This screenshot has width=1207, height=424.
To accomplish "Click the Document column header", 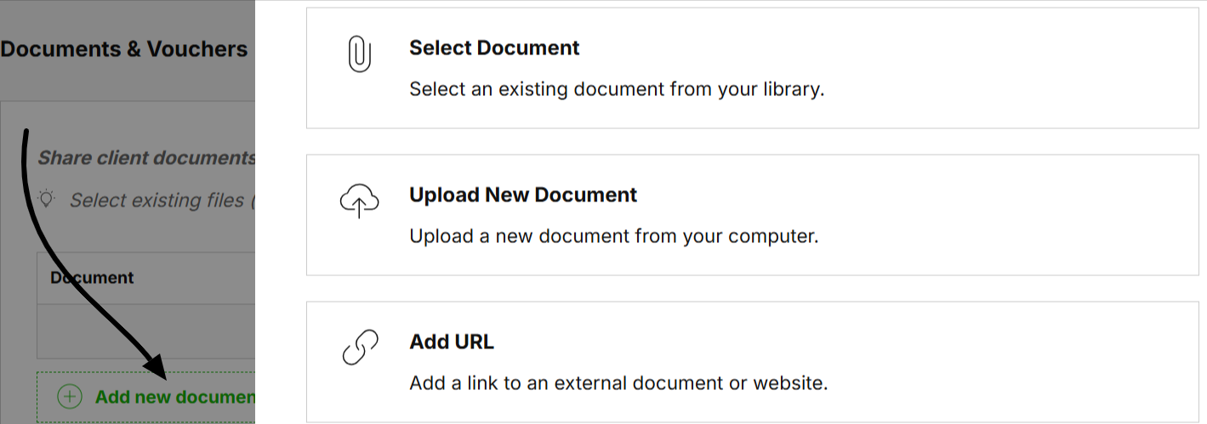I will 92,278.
